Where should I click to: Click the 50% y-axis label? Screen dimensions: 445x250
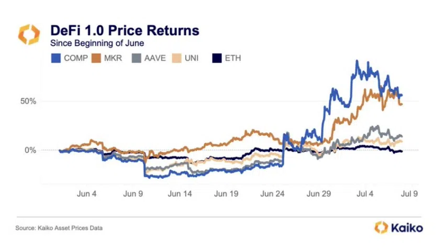pos(28,101)
